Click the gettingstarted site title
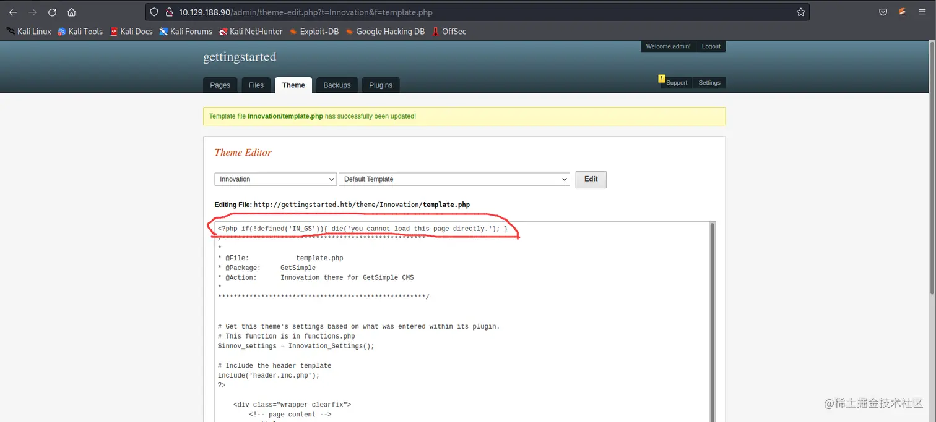The height and width of the screenshot is (422, 936). click(x=240, y=57)
